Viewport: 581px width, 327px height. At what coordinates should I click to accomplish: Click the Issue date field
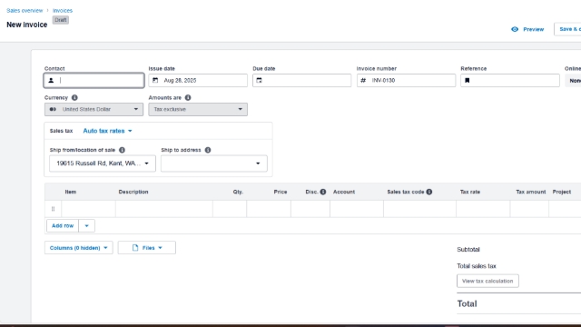coord(198,81)
